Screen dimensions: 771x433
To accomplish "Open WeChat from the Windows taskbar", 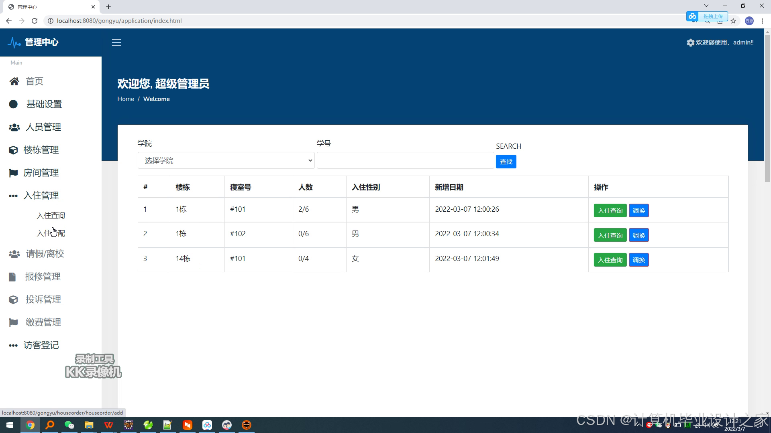I will (69, 425).
